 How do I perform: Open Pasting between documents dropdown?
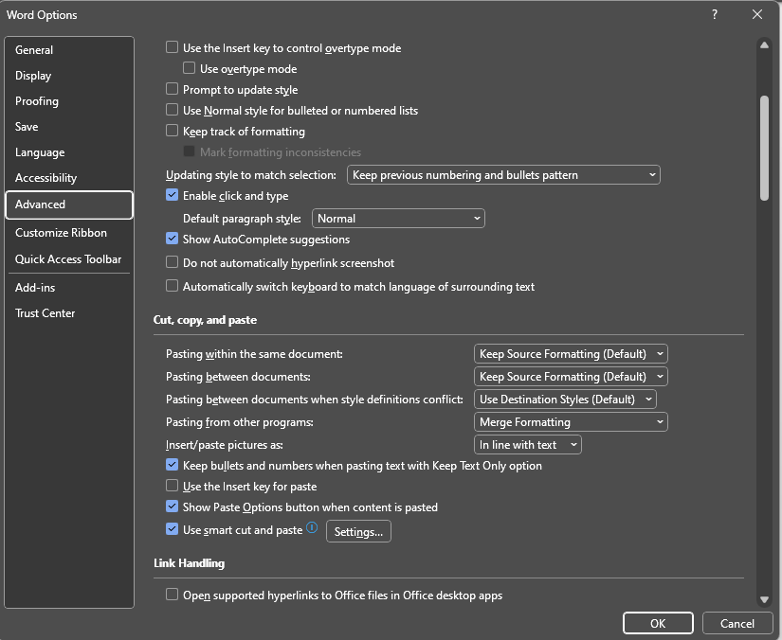571,377
